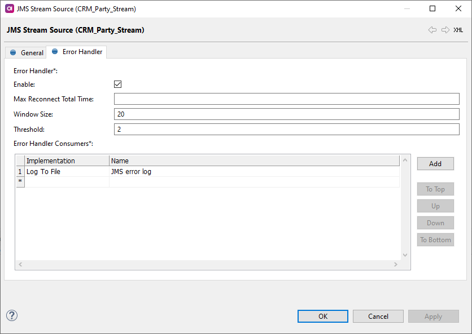Click the help question mark icon

click(x=11, y=316)
